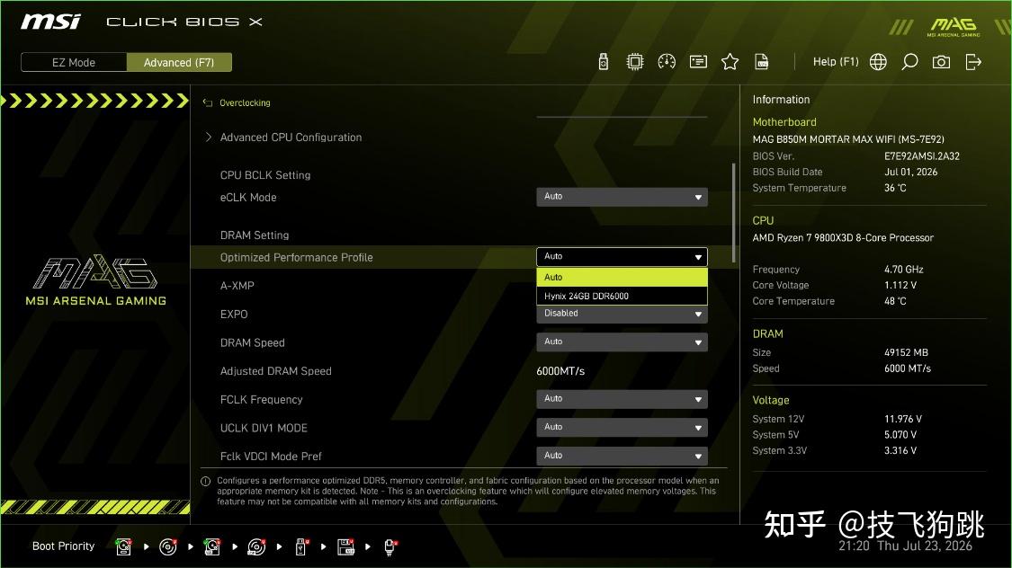Viewport: 1012px width, 568px height.
Task: Select the first hard disk boot device icon
Action: 123,546
